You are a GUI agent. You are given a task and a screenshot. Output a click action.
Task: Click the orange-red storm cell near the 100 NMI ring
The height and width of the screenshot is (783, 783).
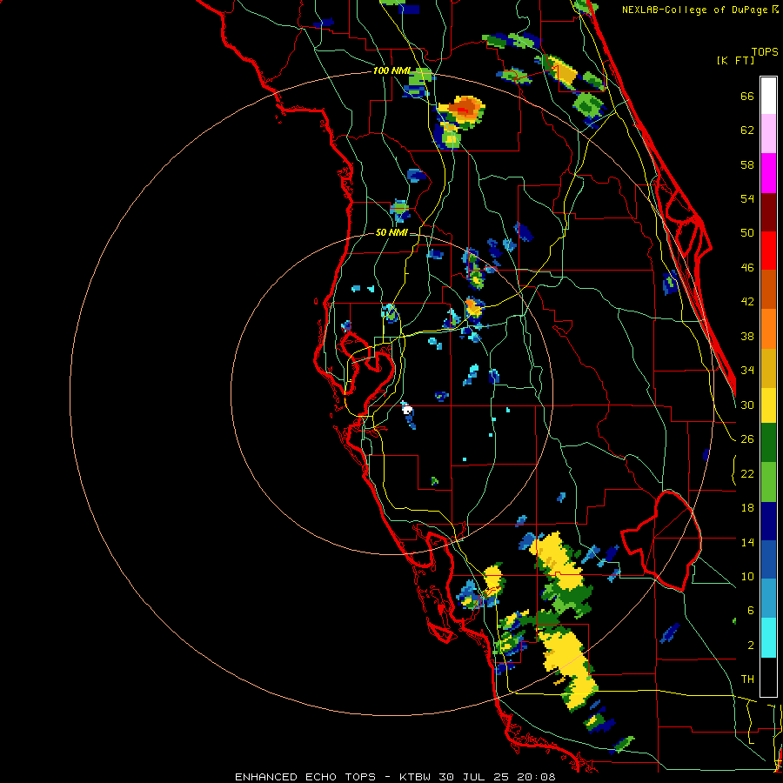tap(465, 107)
